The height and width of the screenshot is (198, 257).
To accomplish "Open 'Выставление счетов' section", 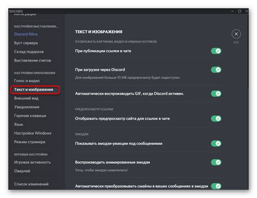I will [x=33, y=61].
